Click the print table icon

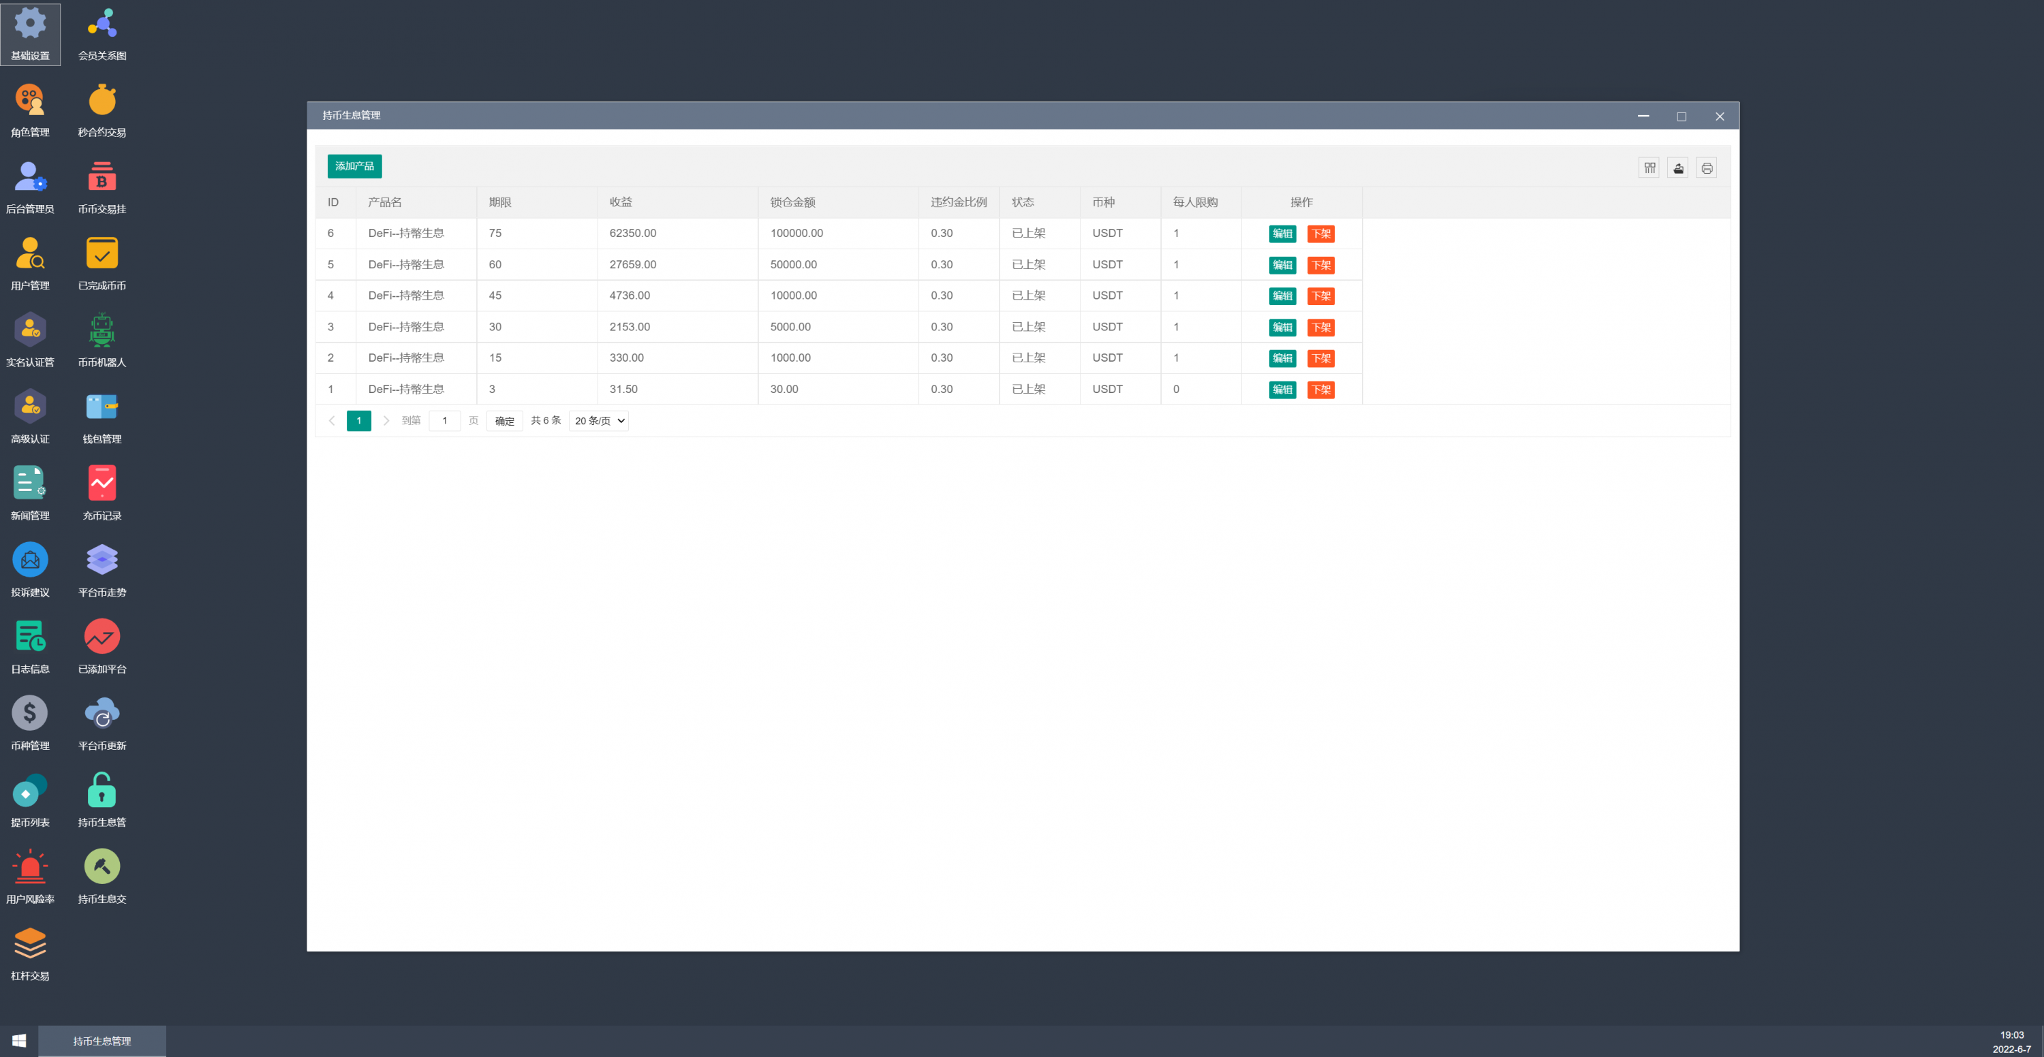coord(1706,168)
